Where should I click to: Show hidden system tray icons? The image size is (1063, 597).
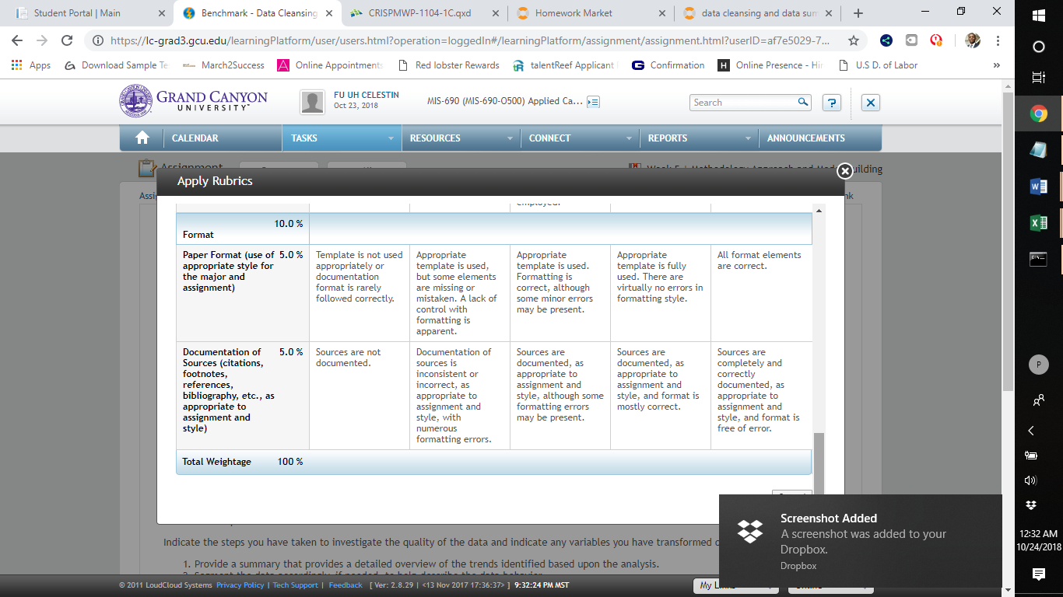coord(1031,431)
